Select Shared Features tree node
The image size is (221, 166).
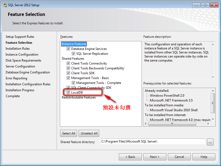(x=73, y=59)
